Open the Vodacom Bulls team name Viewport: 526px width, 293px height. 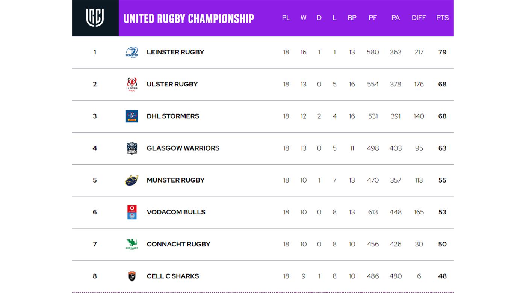[x=176, y=212]
